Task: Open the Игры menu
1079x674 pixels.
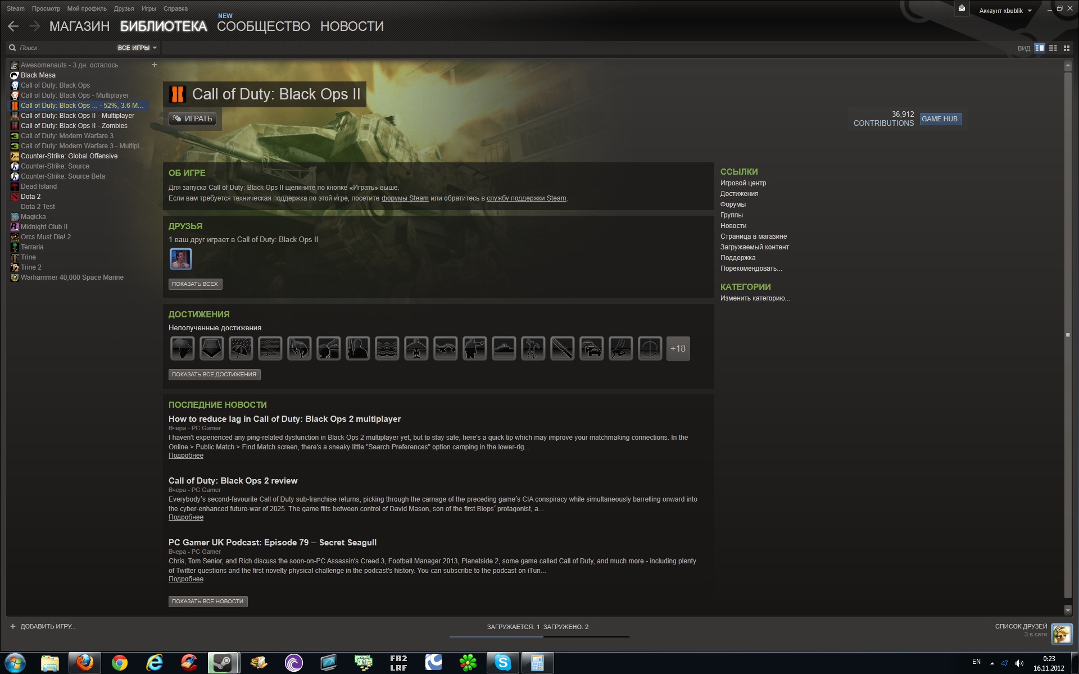Action: [149, 8]
